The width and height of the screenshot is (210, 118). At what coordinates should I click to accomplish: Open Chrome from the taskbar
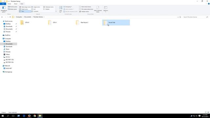click(x=35, y=116)
